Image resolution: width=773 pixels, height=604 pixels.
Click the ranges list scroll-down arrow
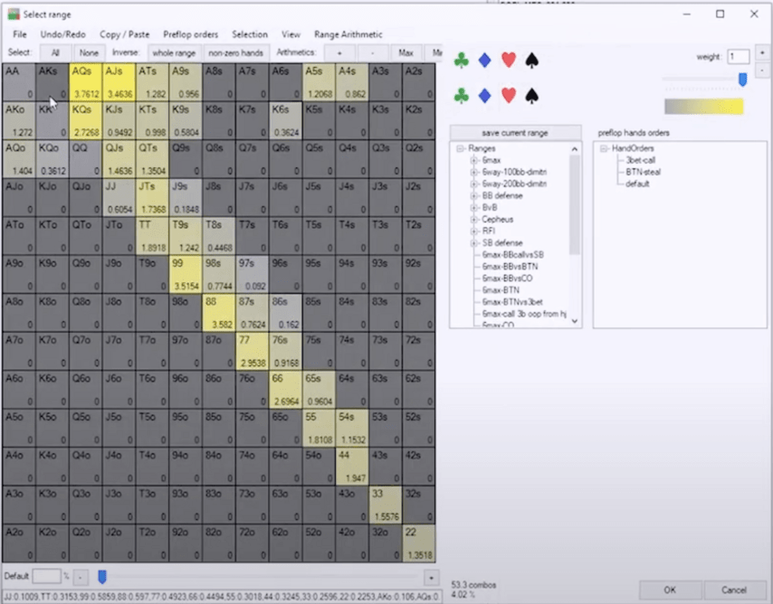[x=575, y=321]
